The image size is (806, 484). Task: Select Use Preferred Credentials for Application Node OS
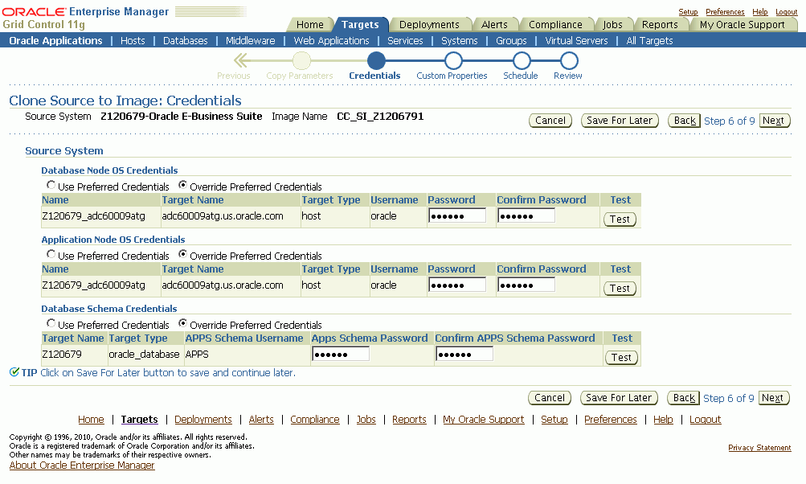click(51, 254)
